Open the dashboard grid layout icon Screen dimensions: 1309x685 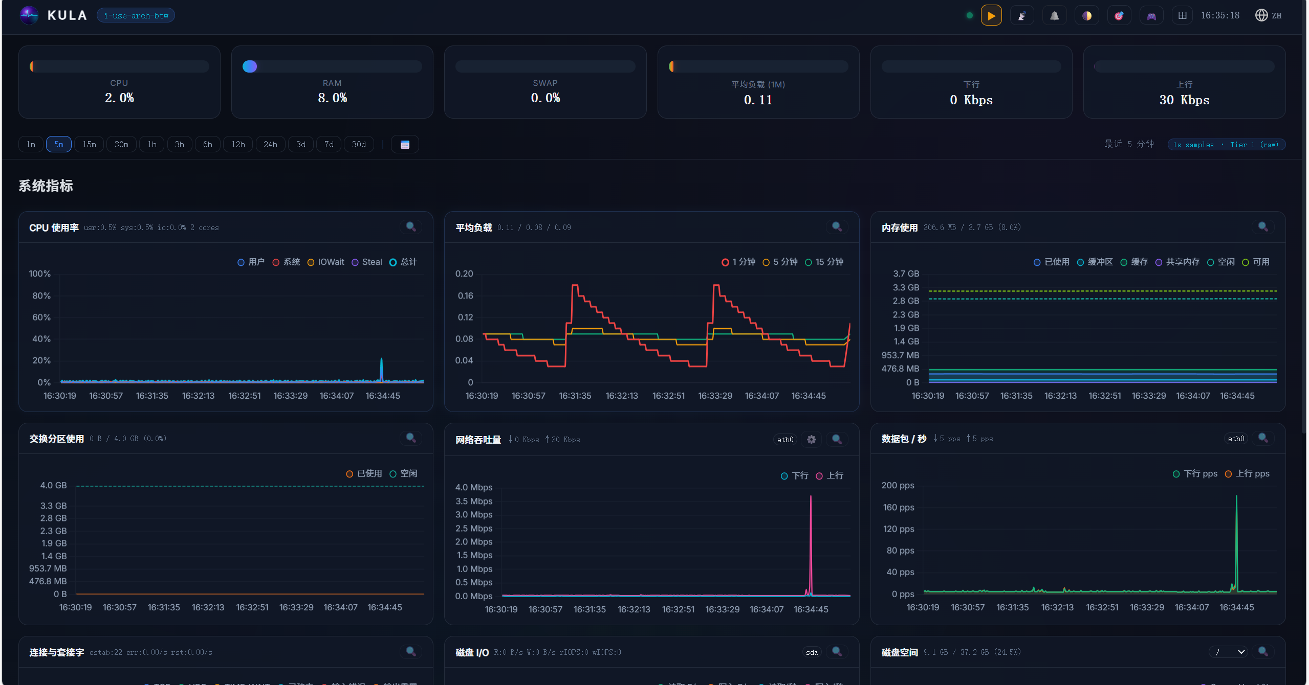pyautogui.click(x=1182, y=15)
